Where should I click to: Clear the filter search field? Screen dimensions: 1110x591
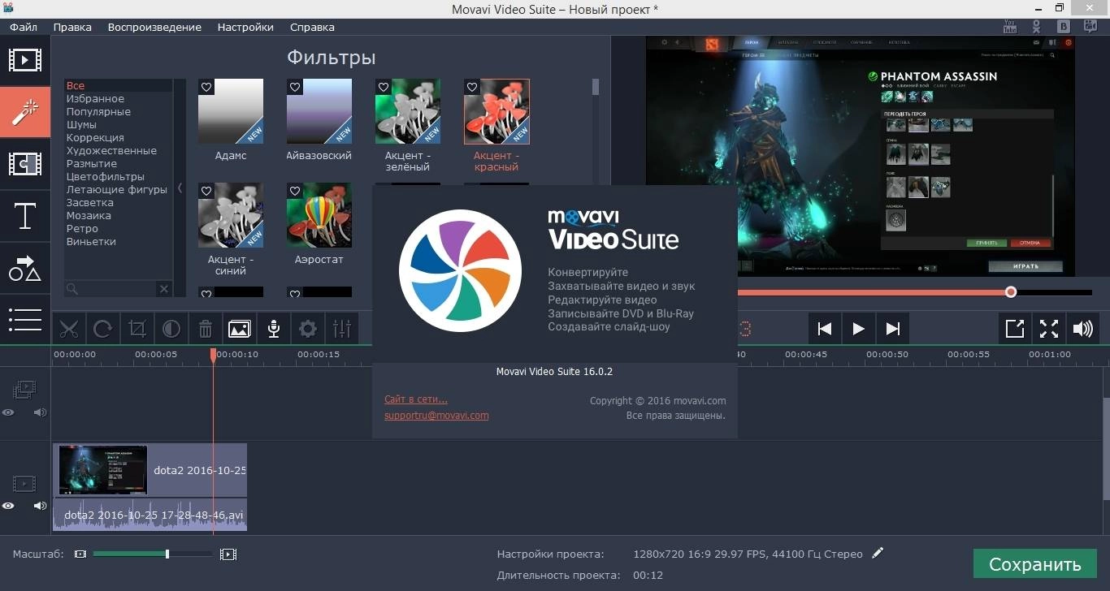pos(163,288)
